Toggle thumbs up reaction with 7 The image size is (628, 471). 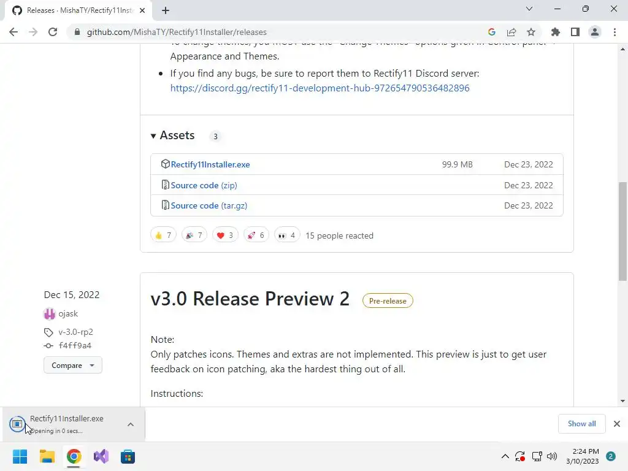pyautogui.click(x=163, y=235)
